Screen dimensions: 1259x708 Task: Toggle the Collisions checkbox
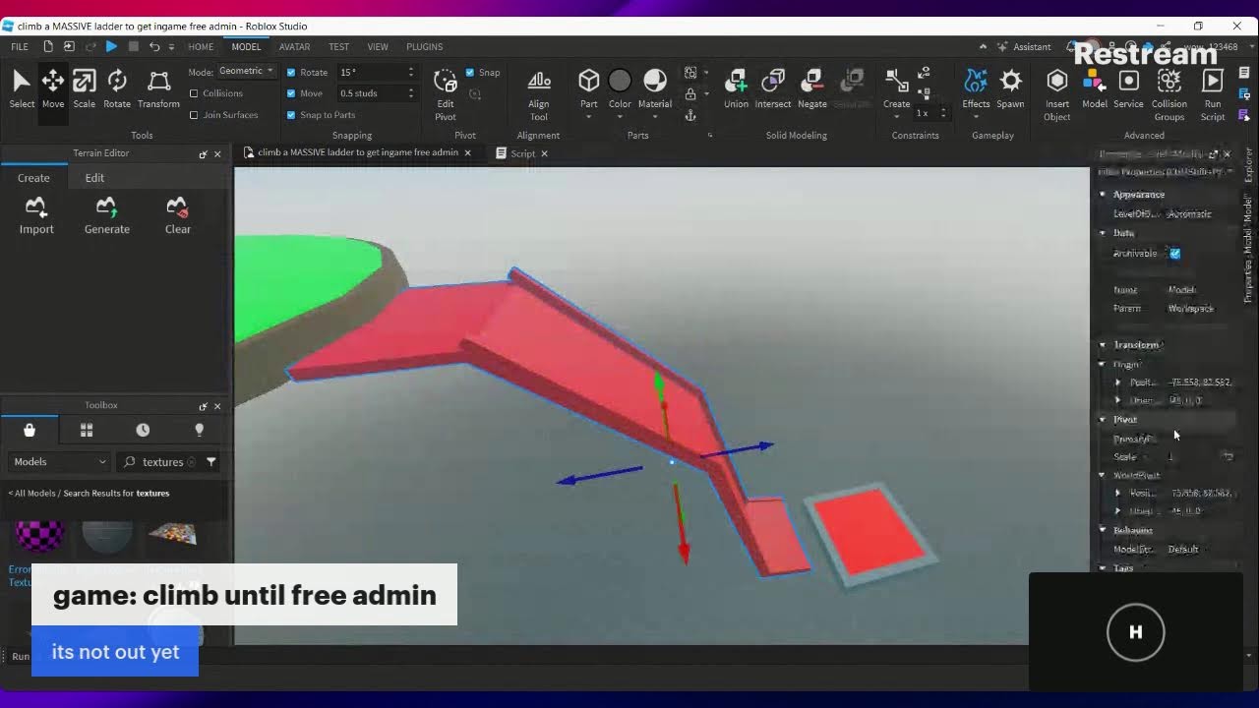194,93
